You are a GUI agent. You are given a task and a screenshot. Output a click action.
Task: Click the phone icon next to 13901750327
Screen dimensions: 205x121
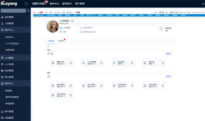coord(81,28)
